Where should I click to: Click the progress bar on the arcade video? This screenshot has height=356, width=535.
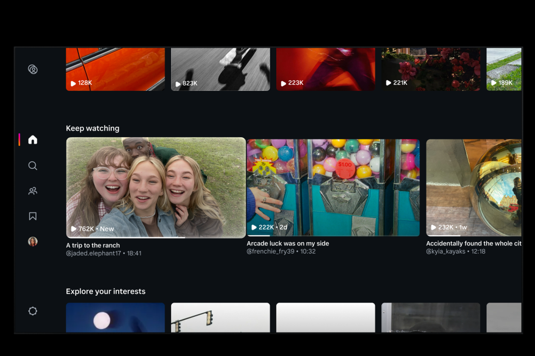(x=333, y=235)
